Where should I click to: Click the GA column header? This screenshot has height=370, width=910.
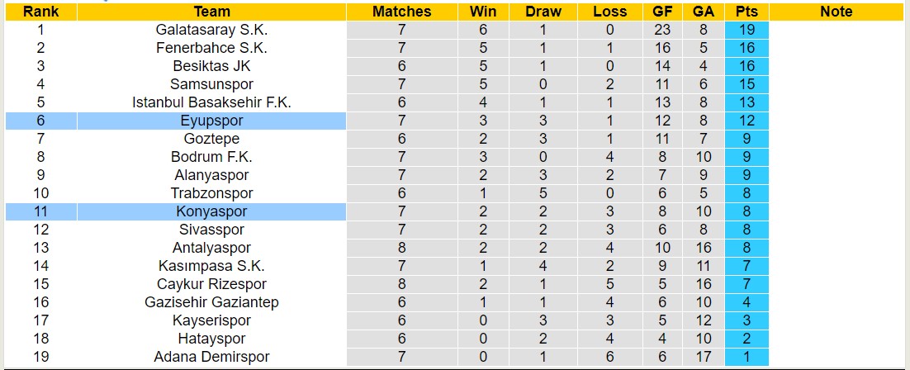click(704, 12)
